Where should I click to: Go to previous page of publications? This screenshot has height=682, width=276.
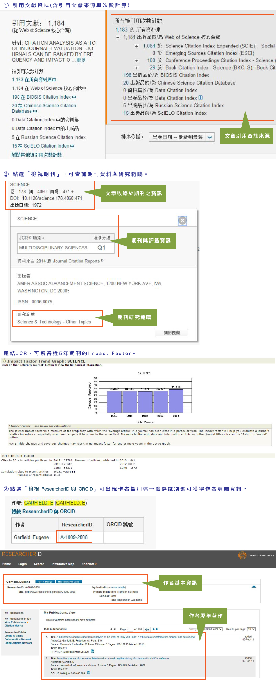click(x=115, y=629)
